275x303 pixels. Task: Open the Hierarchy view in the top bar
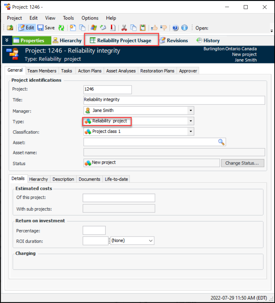click(x=67, y=40)
